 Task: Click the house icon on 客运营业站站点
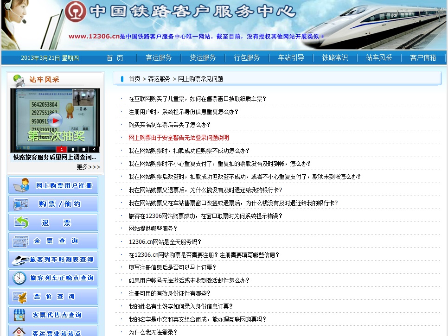19,332
